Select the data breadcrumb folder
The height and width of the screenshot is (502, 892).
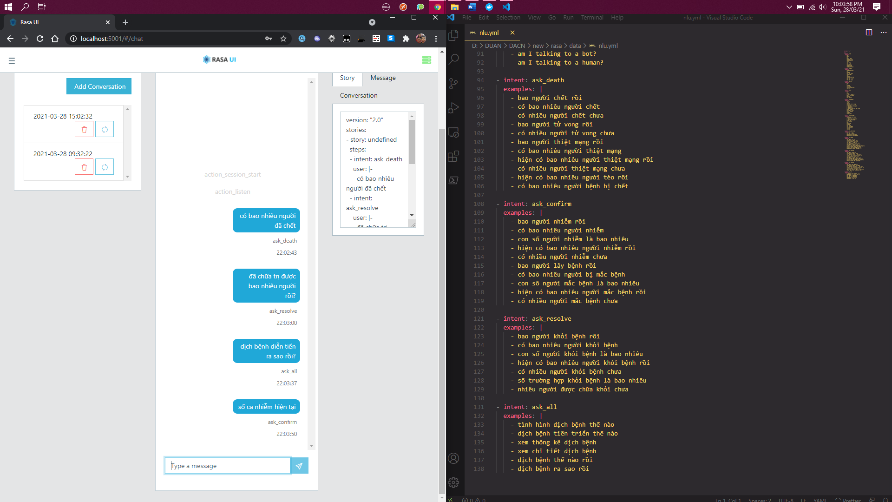tap(575, 46)
